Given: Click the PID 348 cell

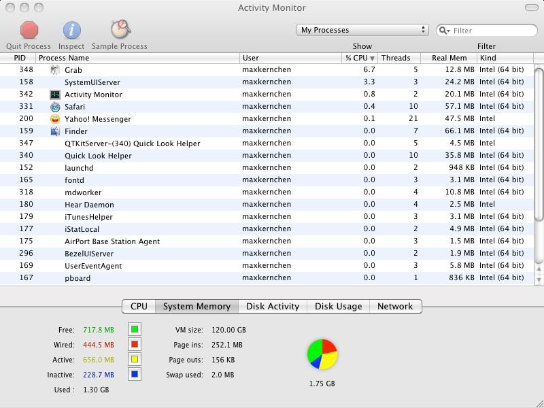Looking at the screenshot, I should (26, 69).
